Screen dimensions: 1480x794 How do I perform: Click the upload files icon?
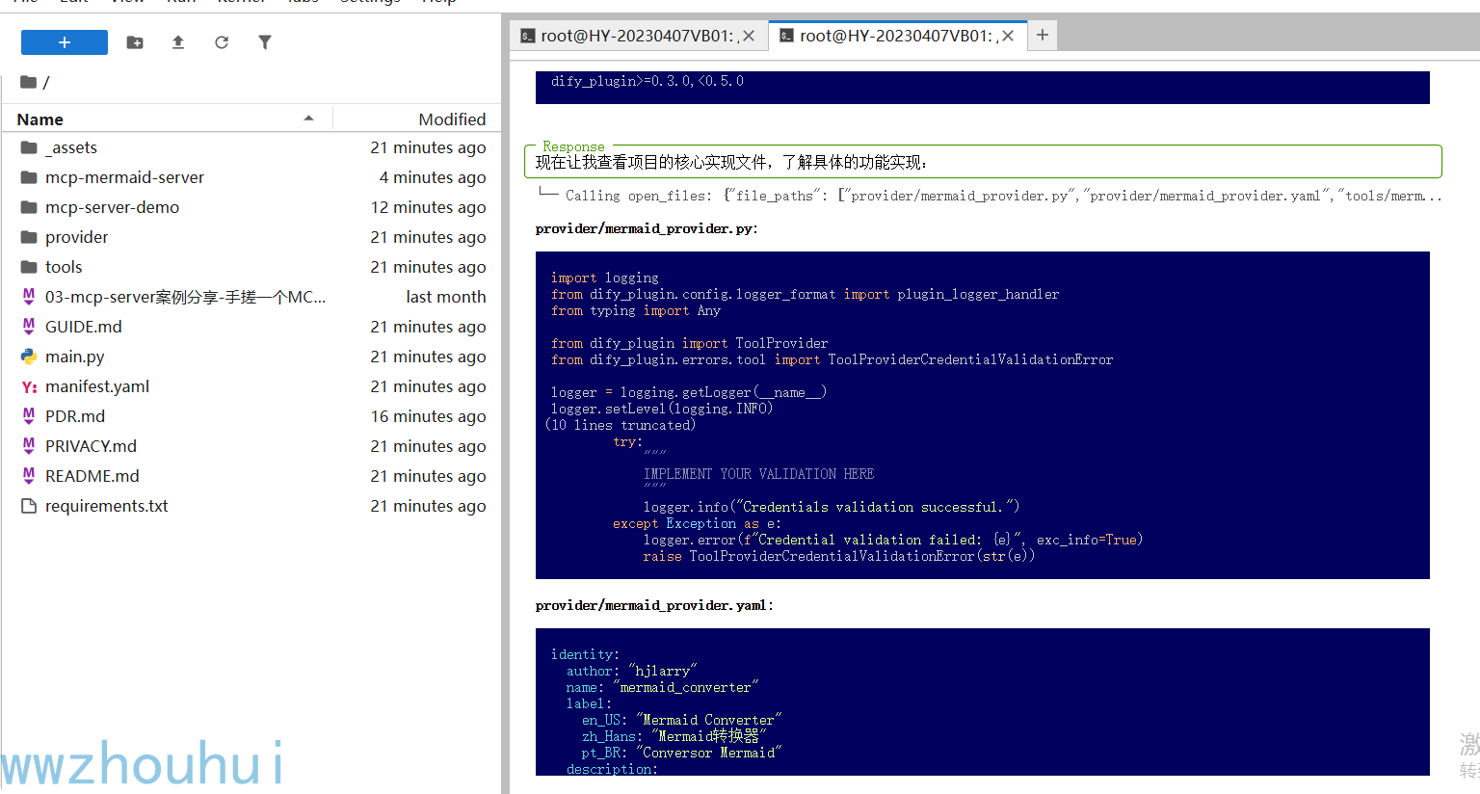(178, 42)
